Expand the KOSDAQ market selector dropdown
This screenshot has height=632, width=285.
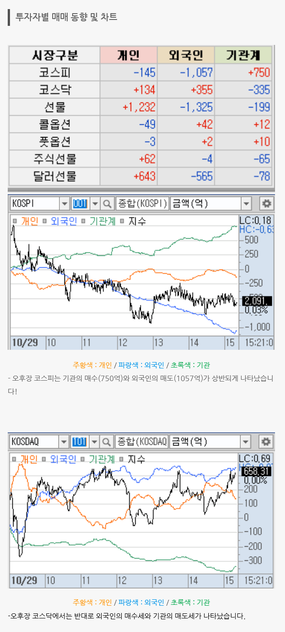click(x=64, y=441)
